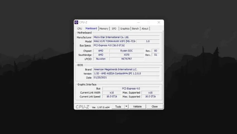
Task: Click the Current Link Speed 16.0 GT/s value
Action: pyautogui.click(x=112, y=97)
